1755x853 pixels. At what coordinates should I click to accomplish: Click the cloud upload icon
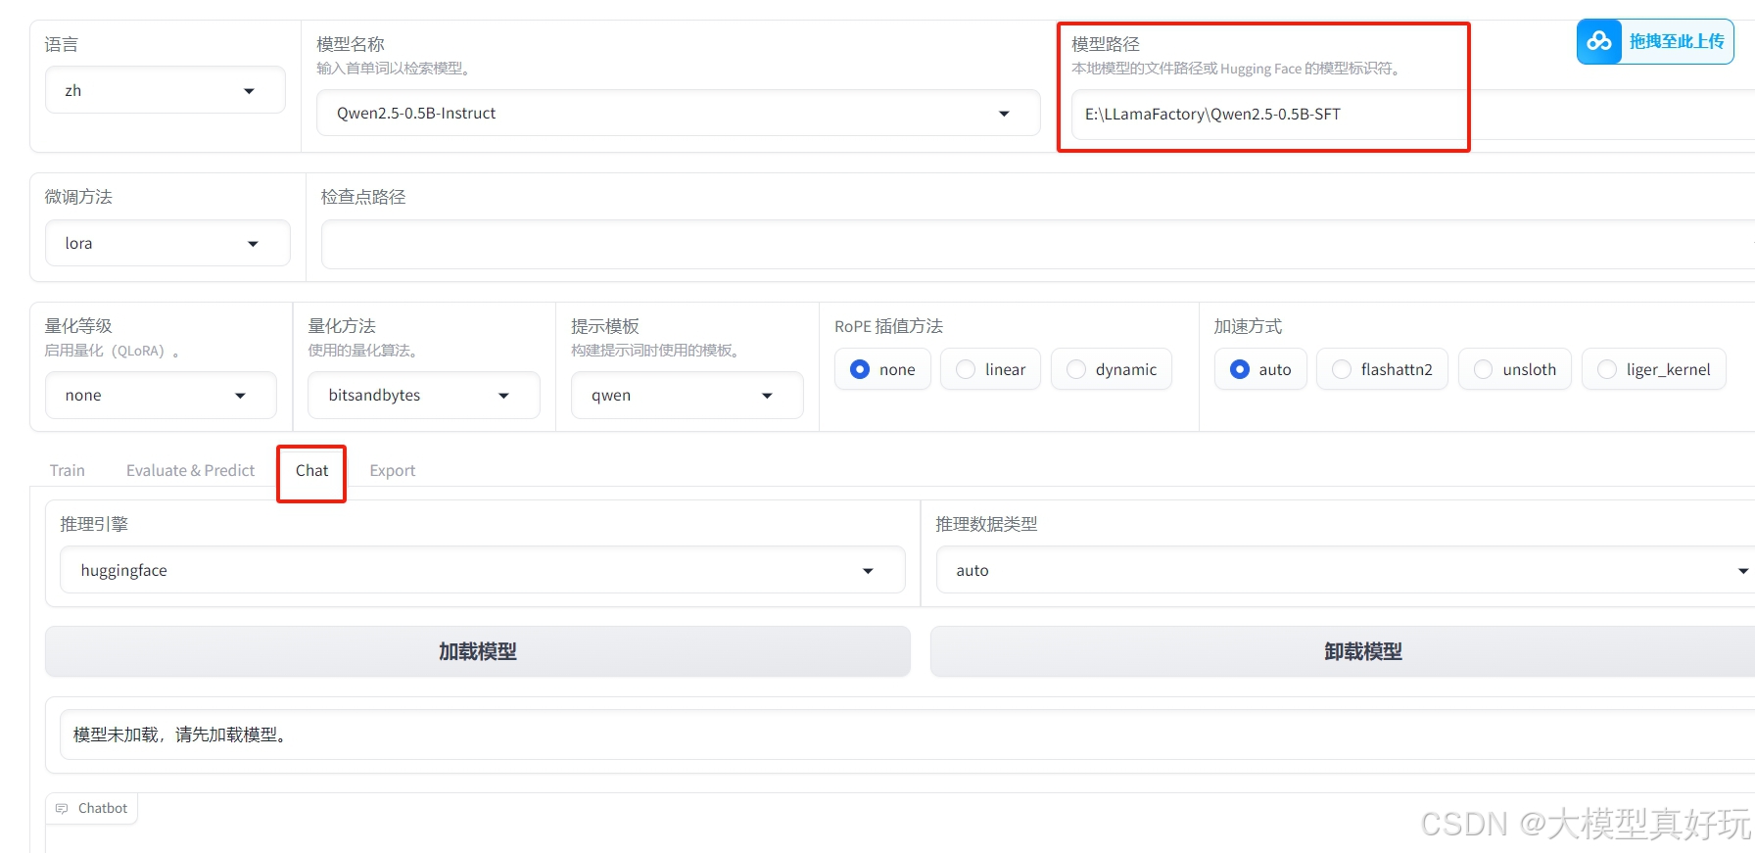click(1599, 41)
